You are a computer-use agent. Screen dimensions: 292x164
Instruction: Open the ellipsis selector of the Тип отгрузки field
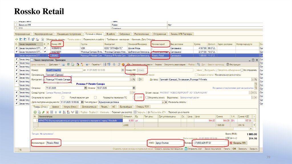click(163, 102)
